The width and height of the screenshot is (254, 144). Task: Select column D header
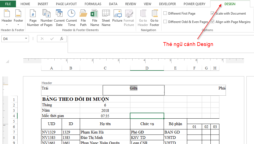tap(147, 68)
